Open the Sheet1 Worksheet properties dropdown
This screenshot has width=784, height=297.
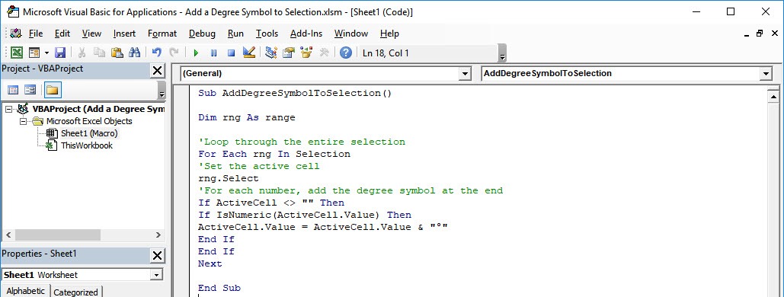[x=156, y=275]
